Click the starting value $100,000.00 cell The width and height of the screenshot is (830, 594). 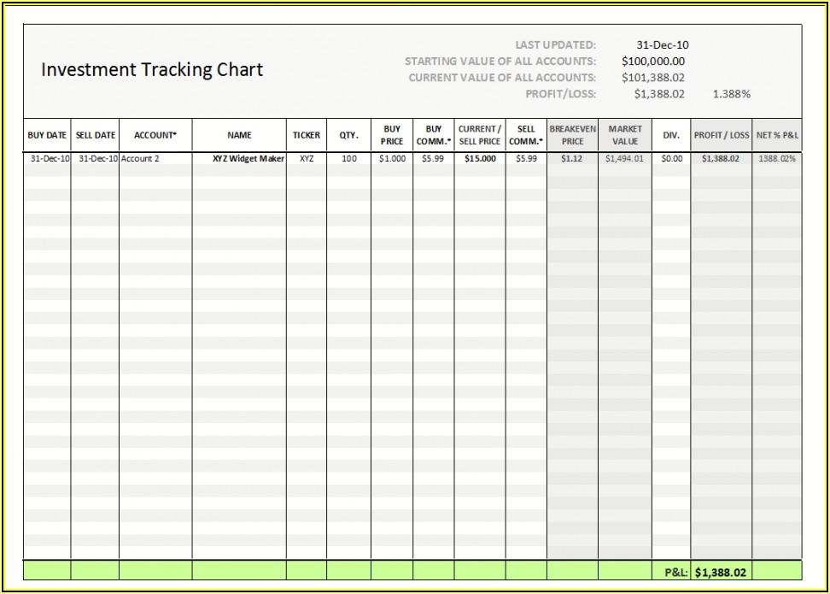pos(653,62)
